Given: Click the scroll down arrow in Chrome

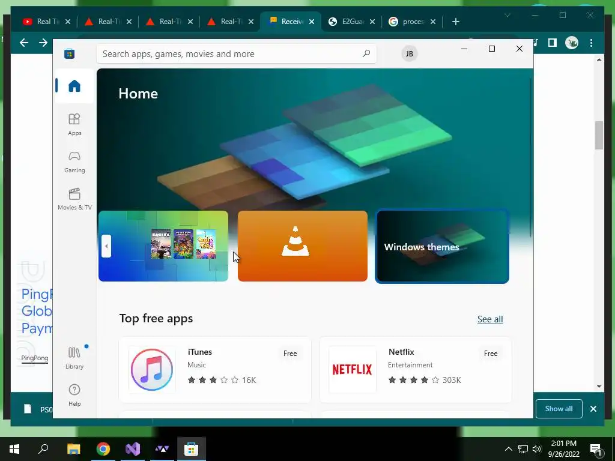Looking at the screenshot, I should 599,387.
